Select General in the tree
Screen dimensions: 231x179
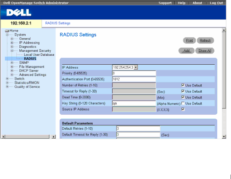(25, 39)
